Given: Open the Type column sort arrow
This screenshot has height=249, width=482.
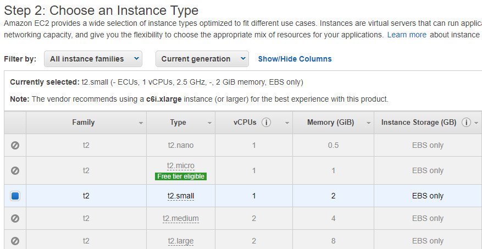Looking at the screenshot, I should click(209, 123).
